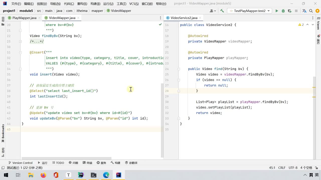Click the vertical scrollbar of VideoService2 editor

(x=314, y=117)
